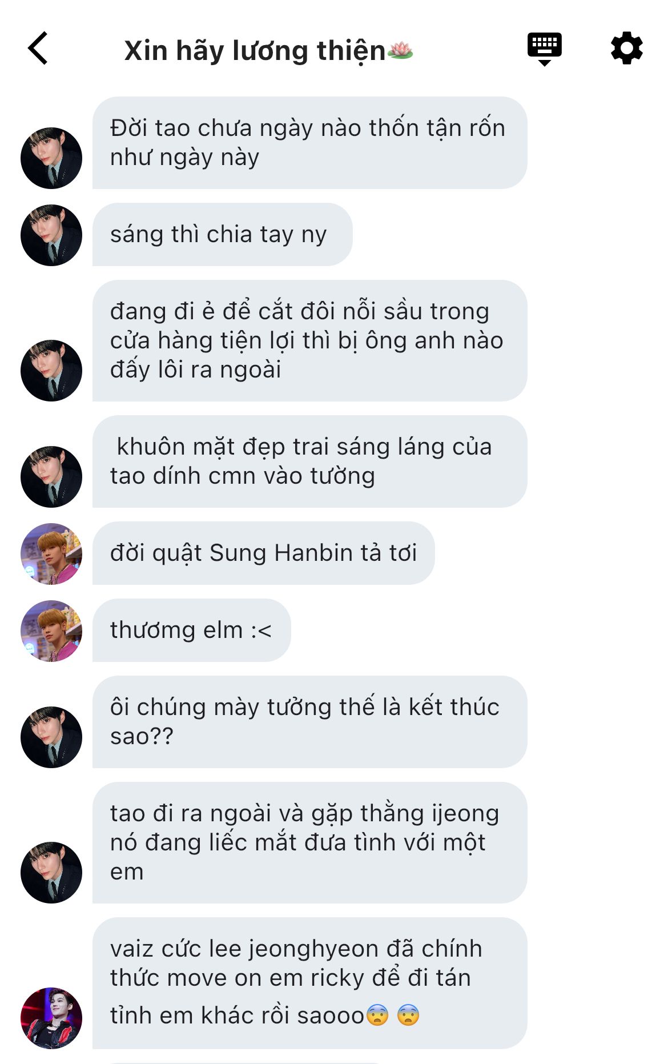
Task: Tap the 'thươmg elm :<' message bubble
Action: 191,631
